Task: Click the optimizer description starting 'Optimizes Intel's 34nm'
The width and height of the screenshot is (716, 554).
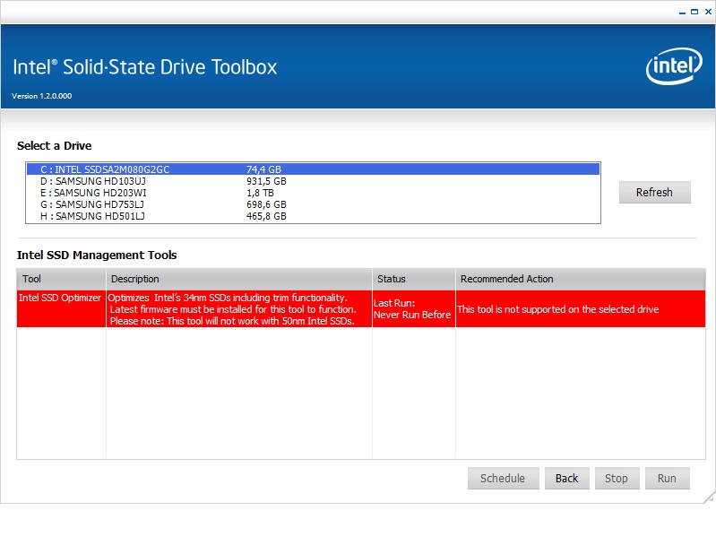Action: [x=239, y=308]
